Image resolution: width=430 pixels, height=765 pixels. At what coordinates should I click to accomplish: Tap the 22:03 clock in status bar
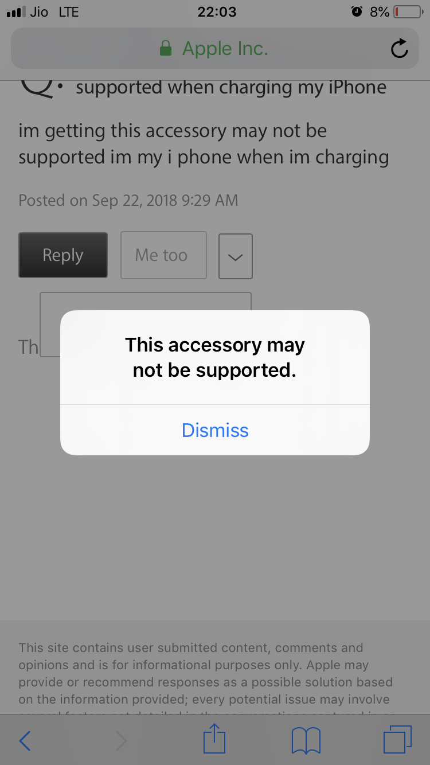217,12
